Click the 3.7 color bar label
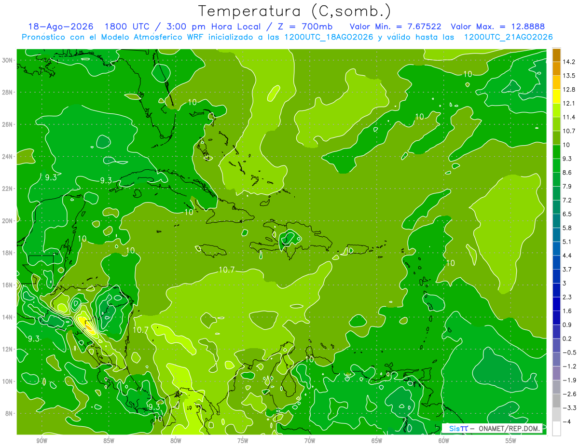The height and width of the screenshot is (447, 579). [x=567, y=269]
